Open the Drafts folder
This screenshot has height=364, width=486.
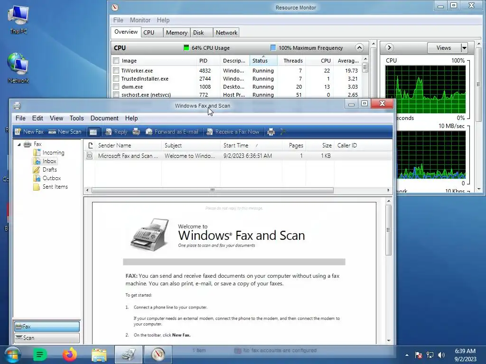[45, 170]
